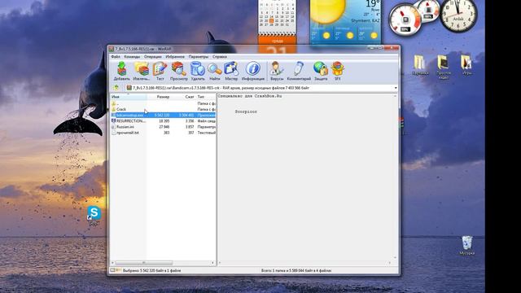The width and height of the screenshot is (521, 293).
Task: Click the Защита (Protect) toolbar icon
Action: [x=321, y=71]
